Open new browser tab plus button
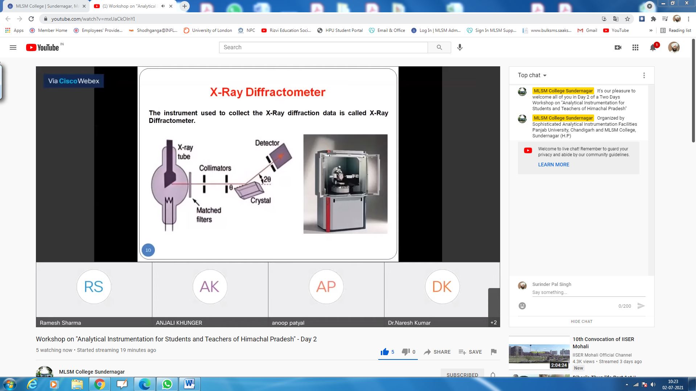 pyautogui.click(x=185, y=6)
